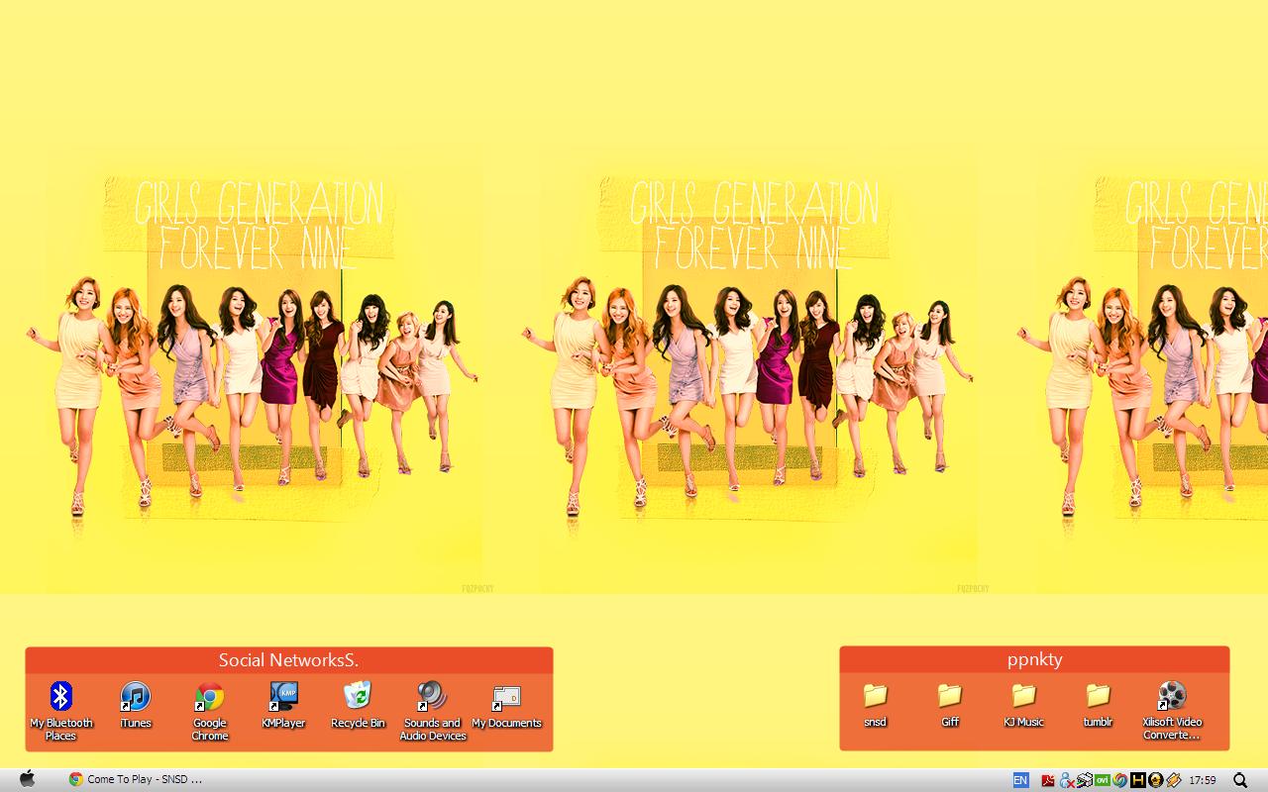This screenshot has height=792, width=1268.
Task: Open My Documents icon
Action: [x=506, y=706]
